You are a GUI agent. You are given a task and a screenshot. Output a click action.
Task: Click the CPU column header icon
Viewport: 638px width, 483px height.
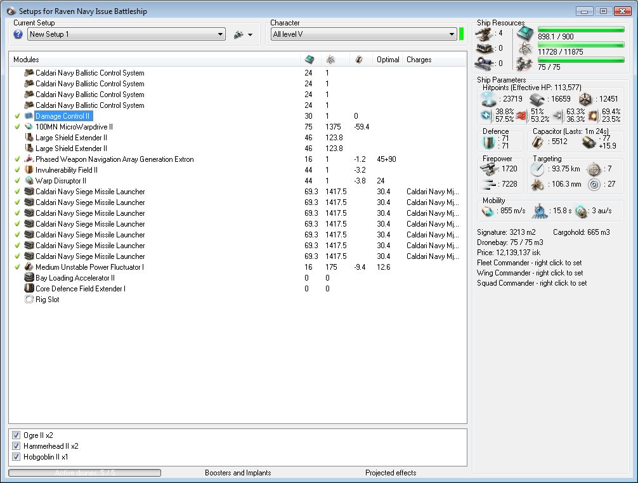point(309,60)
